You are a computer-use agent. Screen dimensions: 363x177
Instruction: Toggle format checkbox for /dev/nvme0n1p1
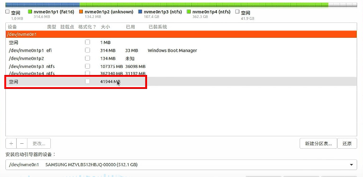[x=87, y=50]
